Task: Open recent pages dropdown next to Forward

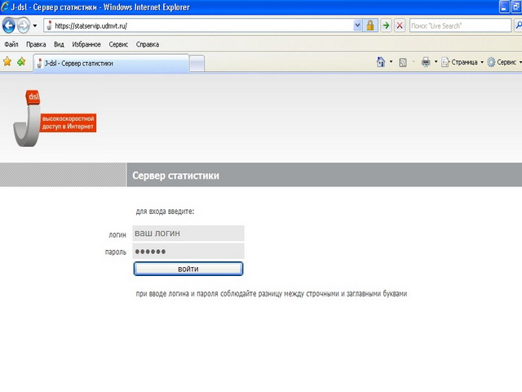Action: 34,25
